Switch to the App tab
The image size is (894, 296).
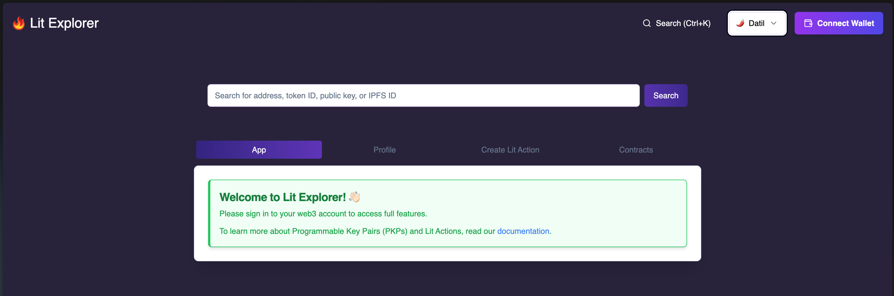pyautogui.click(x=258, y=150)
